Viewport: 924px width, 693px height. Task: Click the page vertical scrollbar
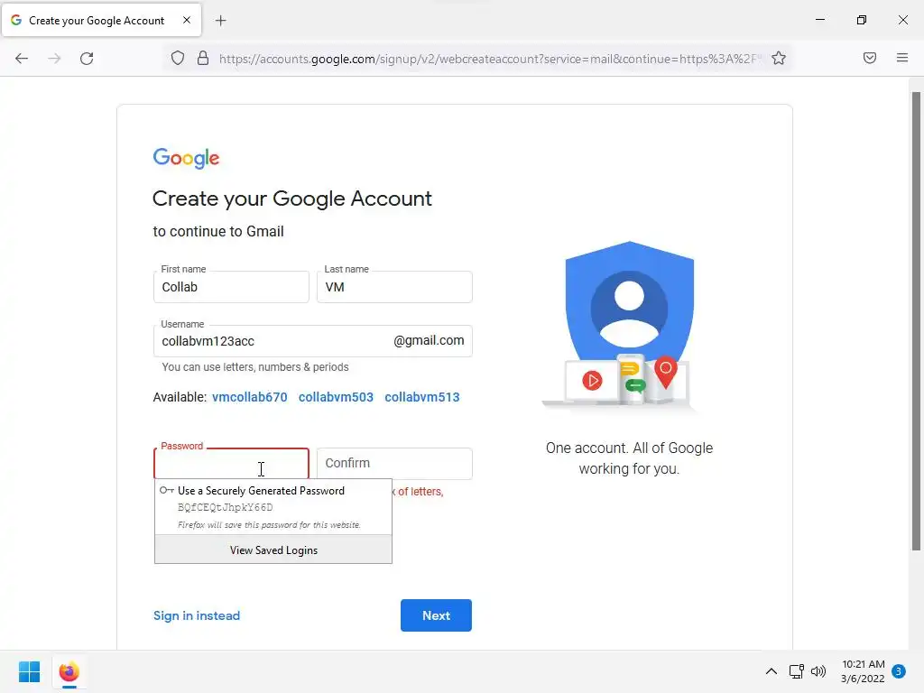point(916,321)
